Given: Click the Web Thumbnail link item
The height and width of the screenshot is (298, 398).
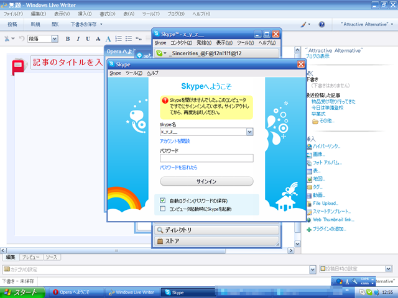Looking at the screenshot, I should pyautogui.click(x=333, y=220).
